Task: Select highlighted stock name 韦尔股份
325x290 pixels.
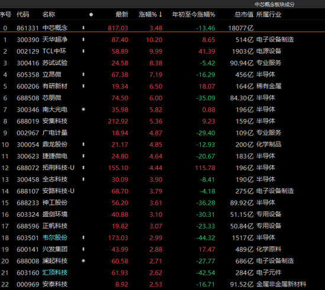Action: coord(55,237)
